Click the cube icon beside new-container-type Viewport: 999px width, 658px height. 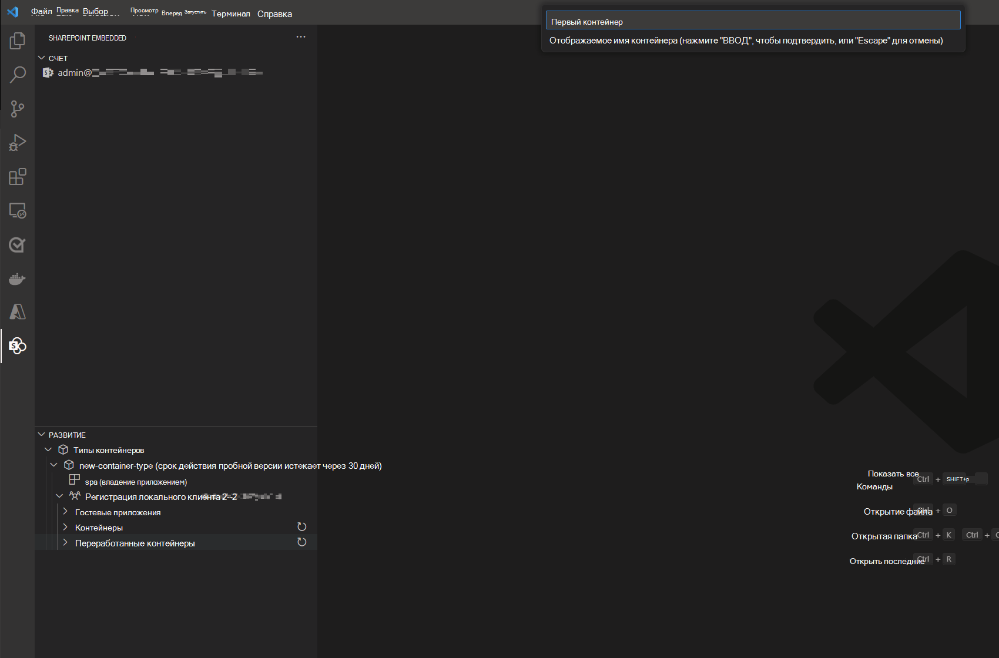pyautogui.click(x=69, y=465)
